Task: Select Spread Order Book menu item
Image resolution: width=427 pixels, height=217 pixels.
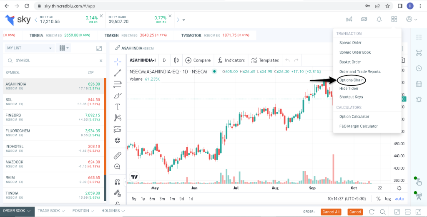Action: [355, 52]
